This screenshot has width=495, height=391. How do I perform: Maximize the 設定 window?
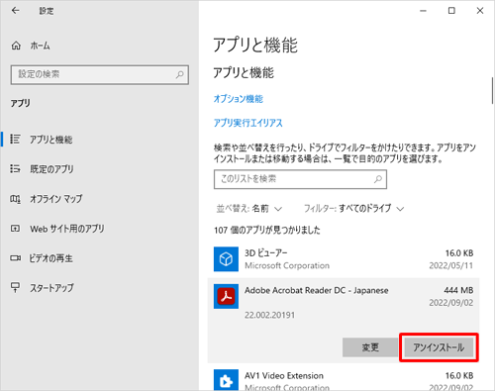pyautogui.click(x=451, y=11)
